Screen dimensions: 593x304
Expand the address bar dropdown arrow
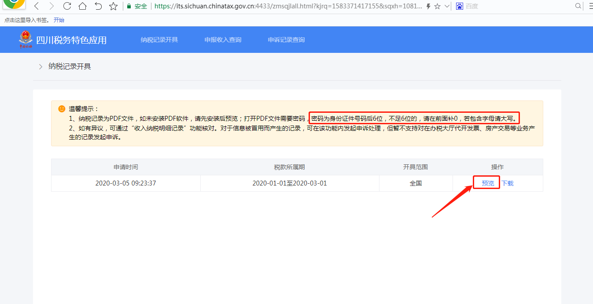coord(447,6)
